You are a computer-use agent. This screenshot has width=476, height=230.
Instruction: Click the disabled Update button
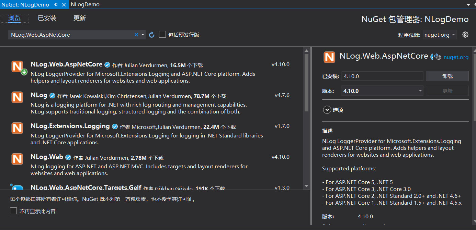click(447, 91)
